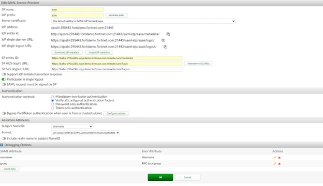Viewport: 323px width, 186px height.
Task: Click the Actions column header
Action: tap(277, 151)
